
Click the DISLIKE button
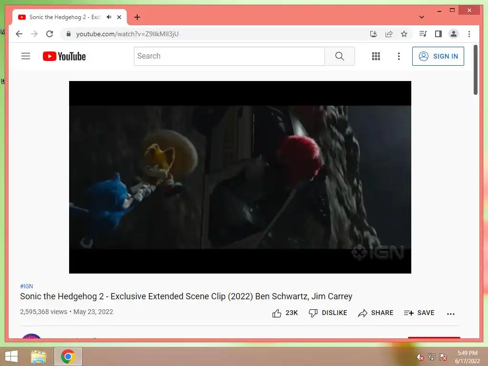[x=328, y=313]
